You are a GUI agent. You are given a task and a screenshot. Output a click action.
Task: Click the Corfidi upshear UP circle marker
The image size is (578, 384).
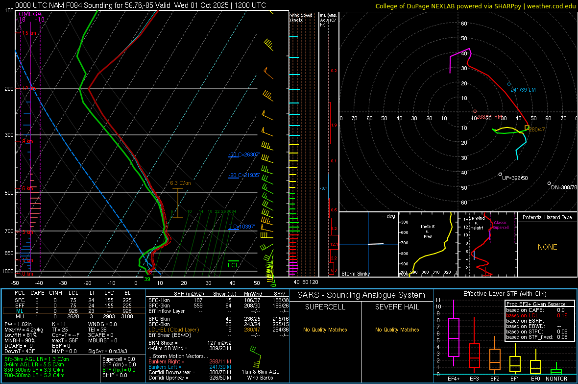point(500,174)
